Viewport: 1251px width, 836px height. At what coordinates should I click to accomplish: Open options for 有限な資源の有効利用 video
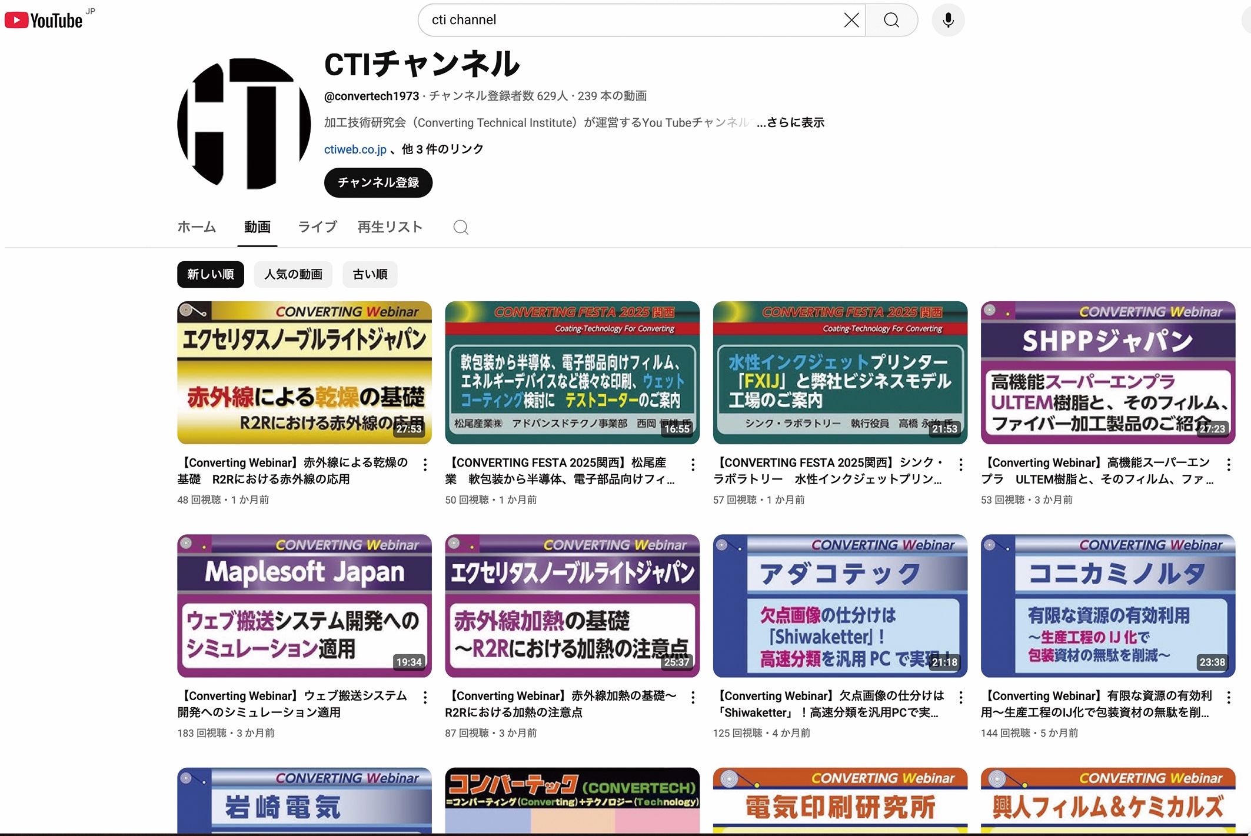tap(1229, 698)
